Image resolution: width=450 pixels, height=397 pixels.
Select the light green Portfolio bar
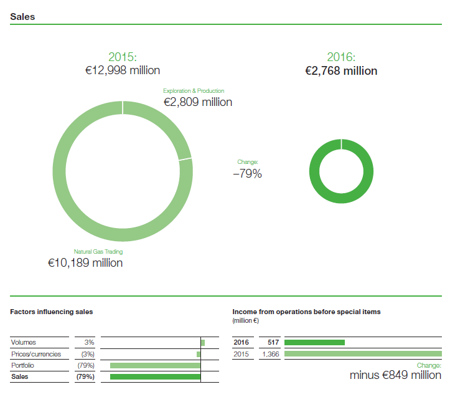(155, 365)
